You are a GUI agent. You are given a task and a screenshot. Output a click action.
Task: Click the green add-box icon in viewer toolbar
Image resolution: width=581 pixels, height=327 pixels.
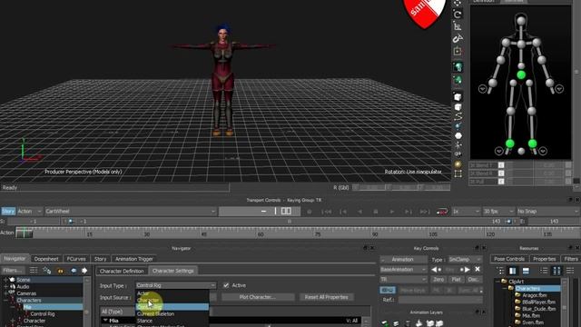click(x=458, y=51)
